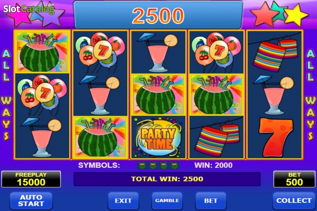Click the balloon bunch on fourth reel
Screen dimensions: 317x211
click(x=217, y=52)
